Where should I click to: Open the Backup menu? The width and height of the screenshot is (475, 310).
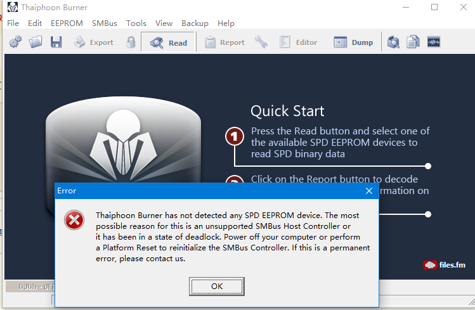click(x=195, y=23)
